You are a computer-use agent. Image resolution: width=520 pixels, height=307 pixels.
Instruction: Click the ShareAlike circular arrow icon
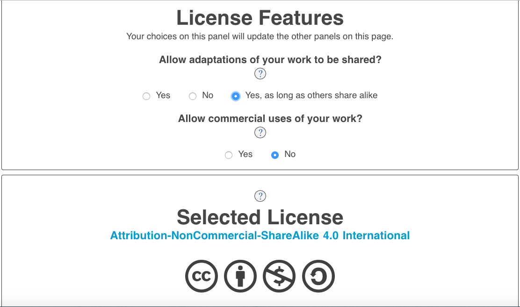coord(318,276)
